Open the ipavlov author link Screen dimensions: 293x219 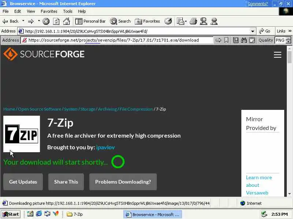click(105, 147)
